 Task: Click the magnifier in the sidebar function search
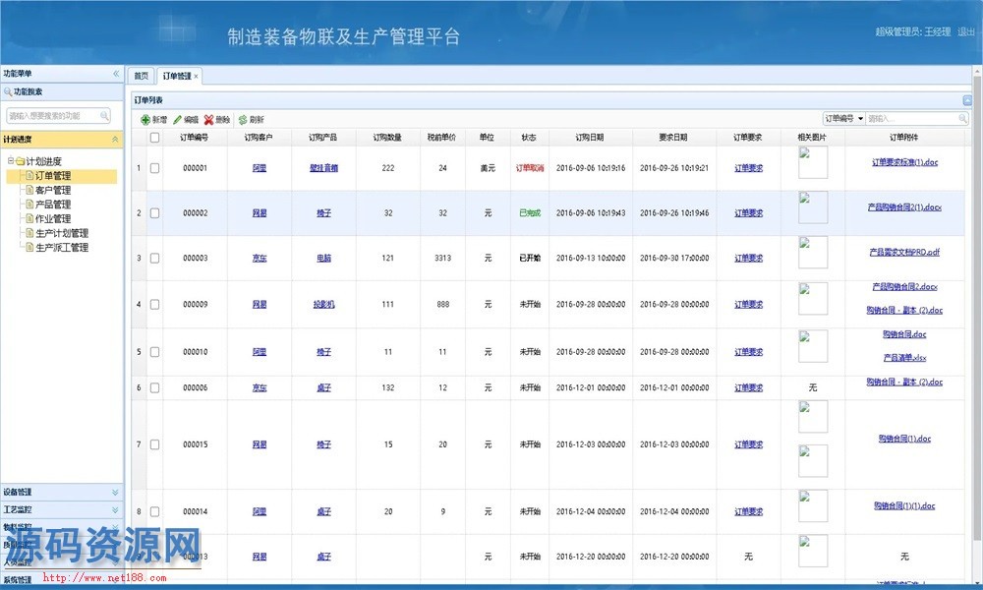pos(104,116)
